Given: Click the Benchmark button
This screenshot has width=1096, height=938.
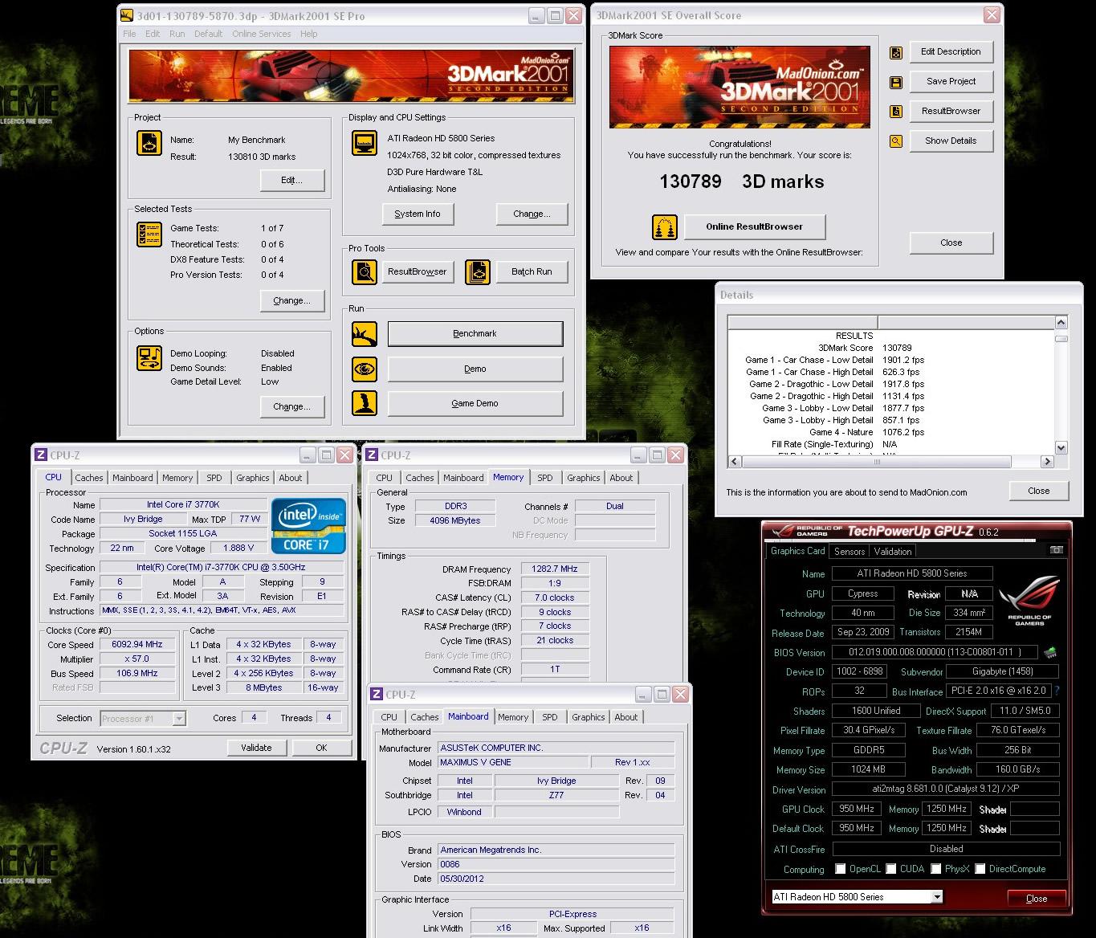Looking at the screenshot, I should coord(475,334).
